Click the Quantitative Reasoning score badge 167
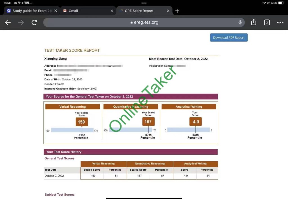 pos(148,122)
